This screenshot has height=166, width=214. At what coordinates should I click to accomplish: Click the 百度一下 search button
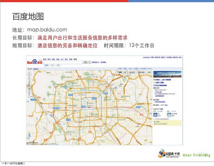(87, 62)
